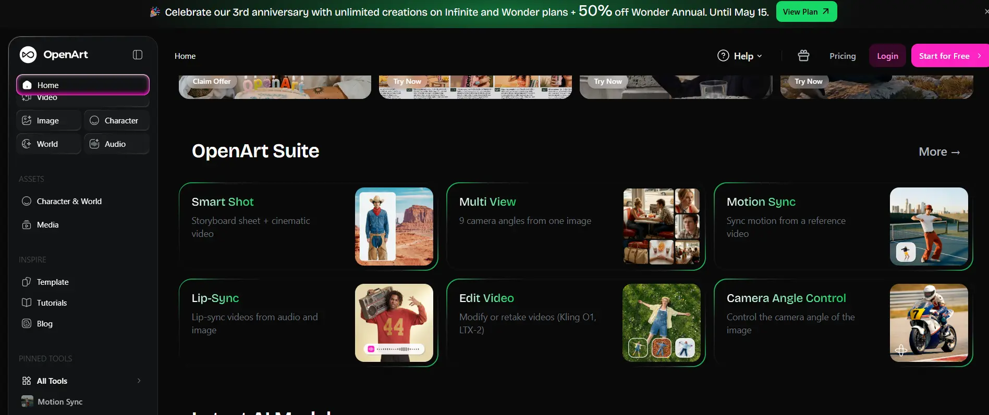This screenshot has width=989, height=415.
Task: Click the All Tools grid icon
Action: click(x=27, y=381)
